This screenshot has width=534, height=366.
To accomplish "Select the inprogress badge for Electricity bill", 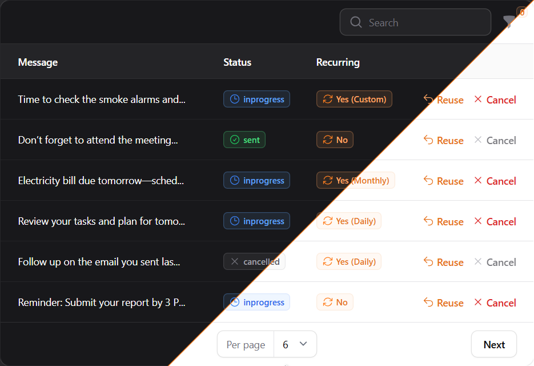I will pos(256,180).
